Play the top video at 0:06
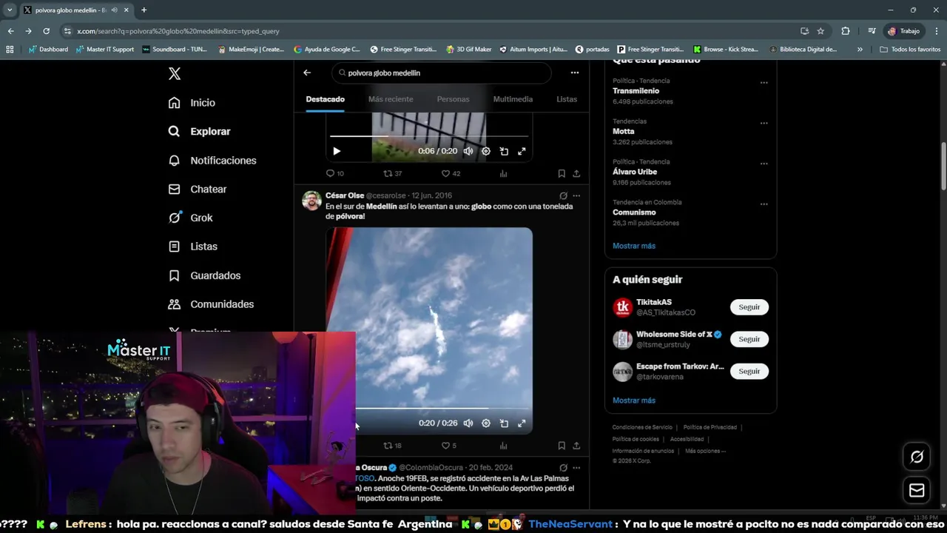This screenshot has height=533, width=947. point(337,151)
